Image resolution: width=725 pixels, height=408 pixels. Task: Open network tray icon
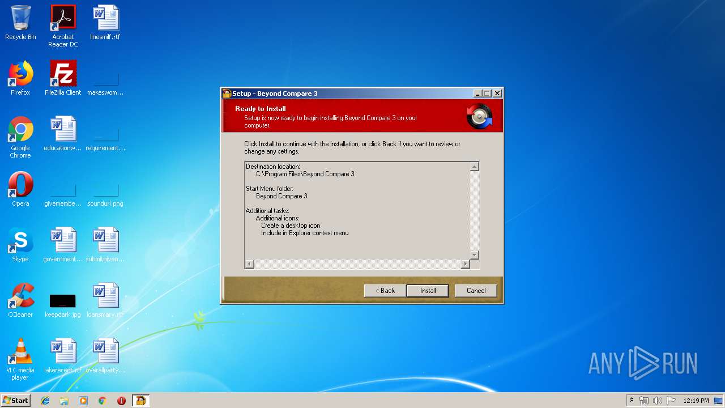(644, 401)
